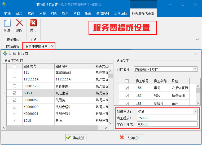Check the 菲蜜莉体验 service row checkbox
Screen dimensions: 202x145
click(x=14, y=72)
